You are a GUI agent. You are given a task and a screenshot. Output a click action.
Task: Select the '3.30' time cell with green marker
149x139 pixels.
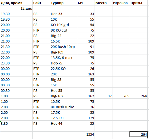coord(16,123)
